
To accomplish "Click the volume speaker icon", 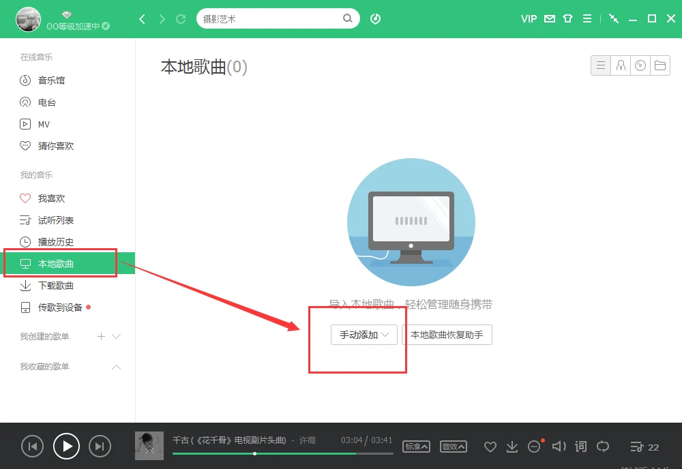I will coord(559,447).
